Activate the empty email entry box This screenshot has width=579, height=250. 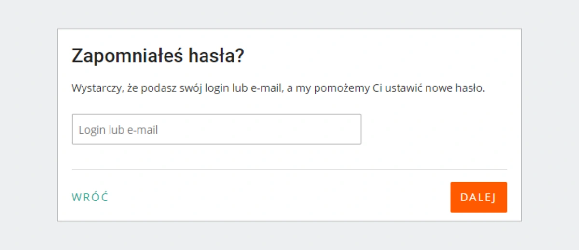point(217,129)
